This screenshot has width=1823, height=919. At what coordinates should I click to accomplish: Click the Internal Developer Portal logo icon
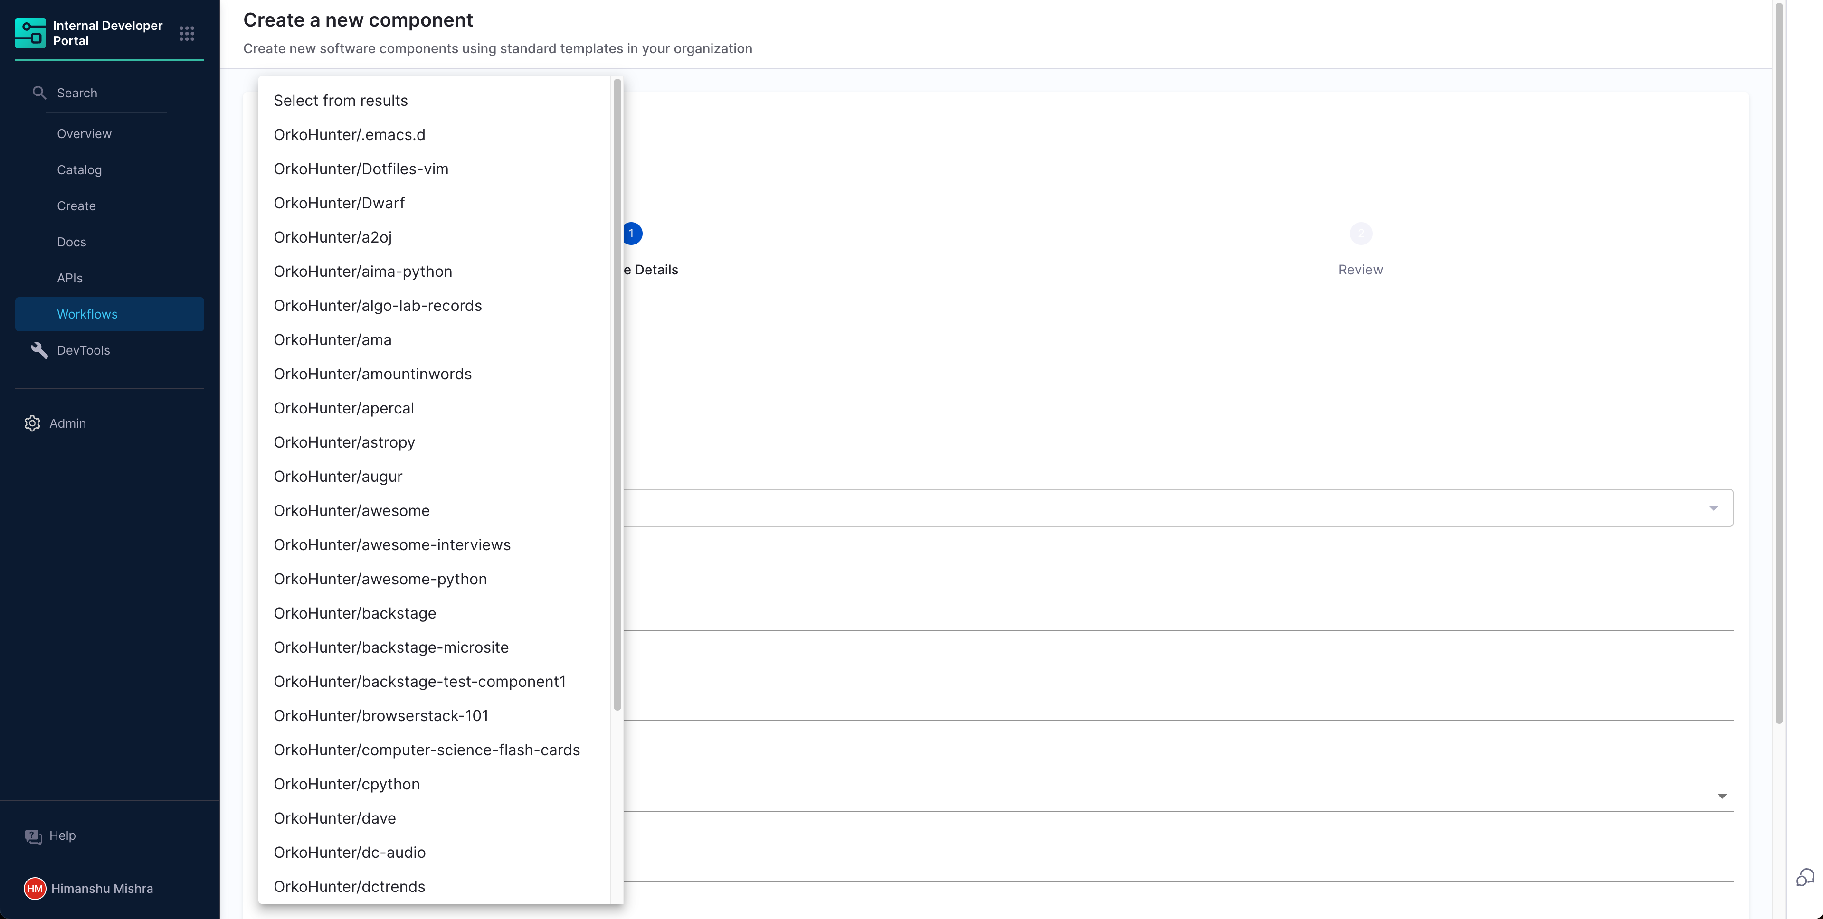click(30, 33)
